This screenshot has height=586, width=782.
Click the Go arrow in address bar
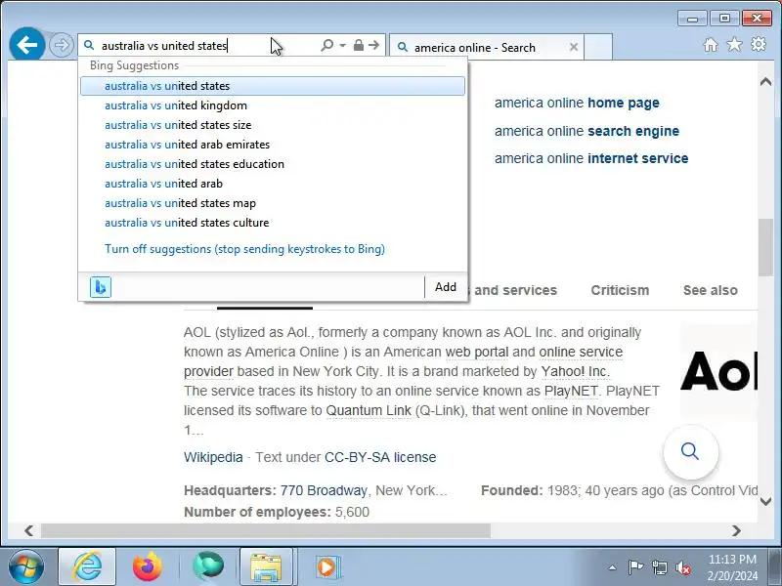point(374,45)
